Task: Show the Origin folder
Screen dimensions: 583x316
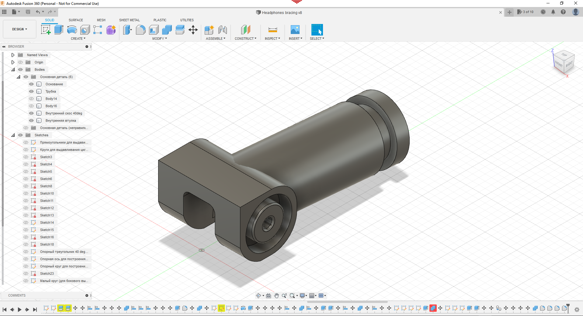Action: click(20, 62)
